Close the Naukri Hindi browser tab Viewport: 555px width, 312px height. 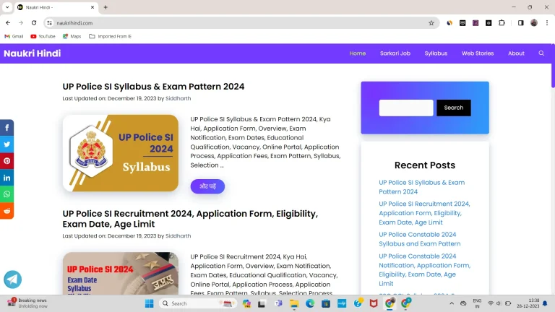[x=92, y=7]
